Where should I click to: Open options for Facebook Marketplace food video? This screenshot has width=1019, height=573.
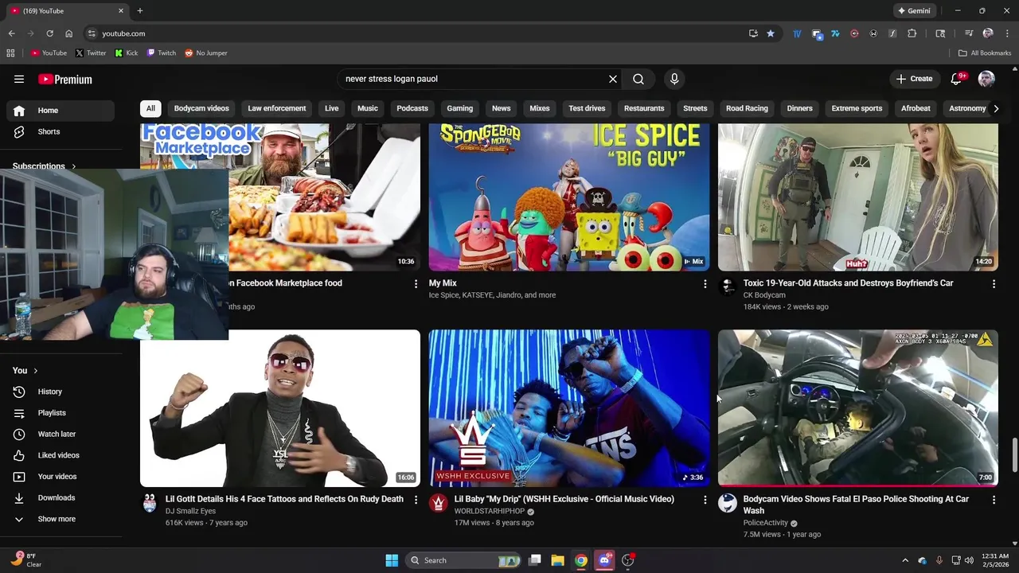[416, 283]
